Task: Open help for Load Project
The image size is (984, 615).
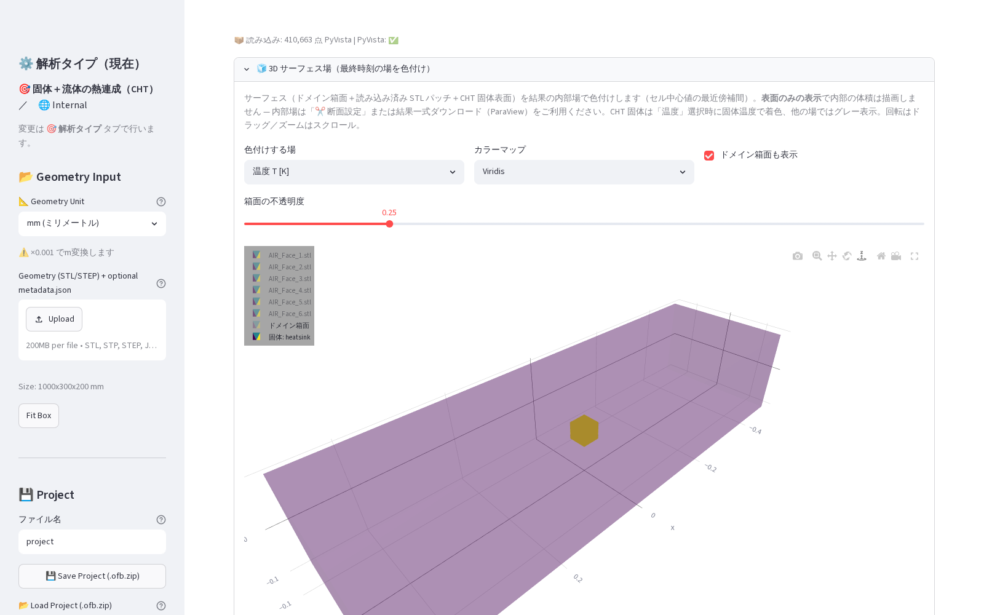Action: 161,606
